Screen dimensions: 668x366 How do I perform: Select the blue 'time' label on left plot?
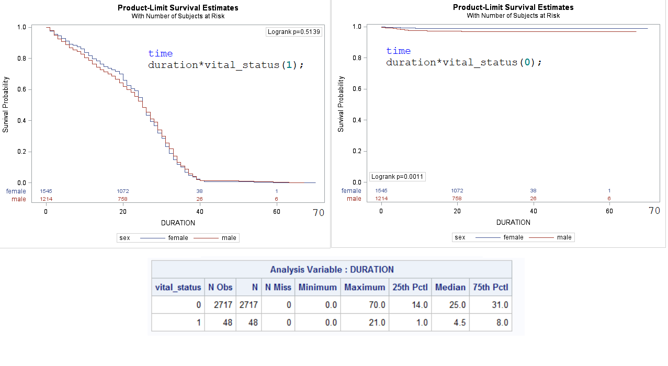coord(161,53)
